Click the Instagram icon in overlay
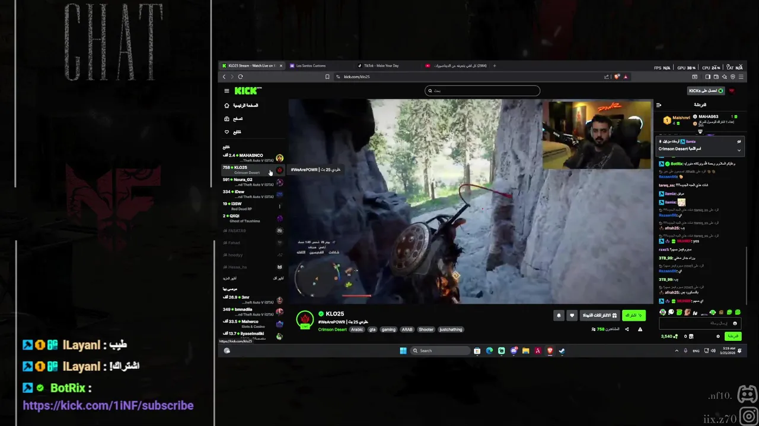This screenshot has height=426, width=759. point(748,417)
